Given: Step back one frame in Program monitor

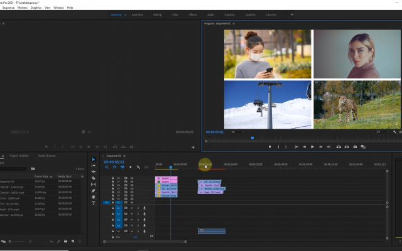Looking at the screenshot, I should [304, 147].
